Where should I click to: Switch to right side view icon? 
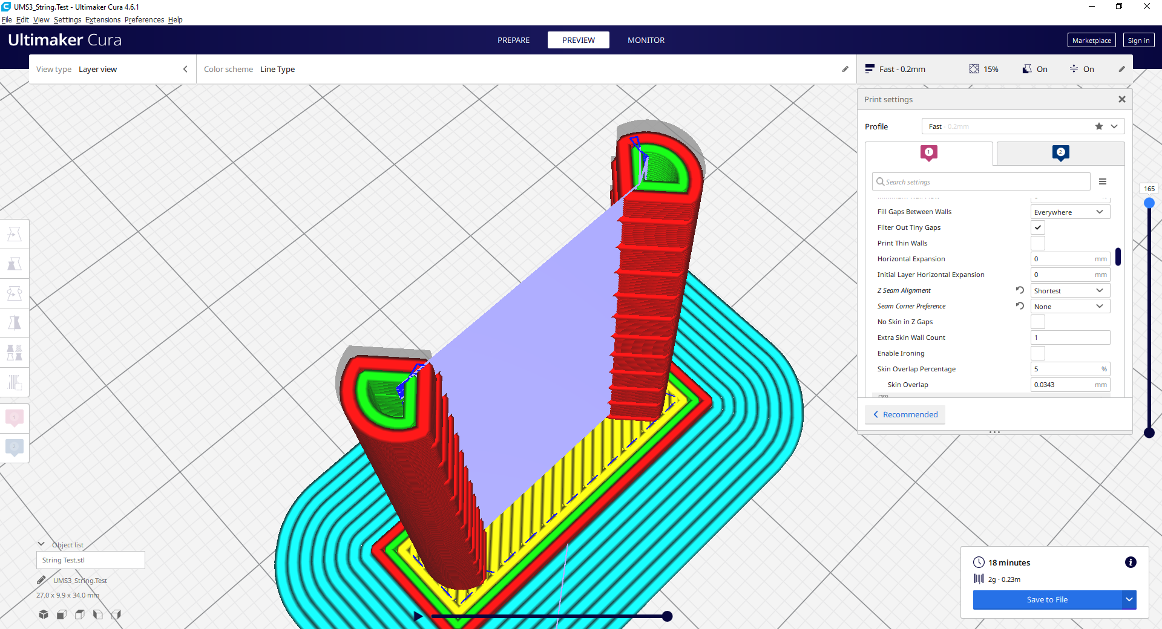[x=116, y=614]
